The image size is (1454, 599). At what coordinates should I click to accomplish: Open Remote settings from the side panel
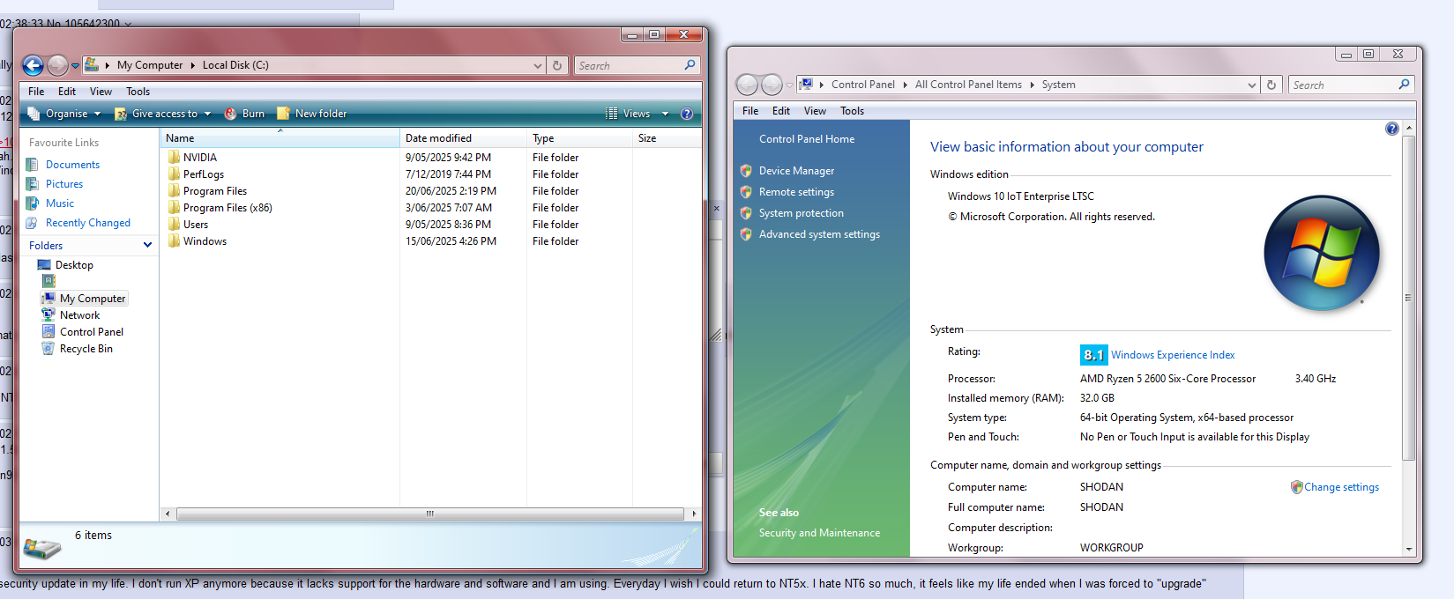click(796, 192)
